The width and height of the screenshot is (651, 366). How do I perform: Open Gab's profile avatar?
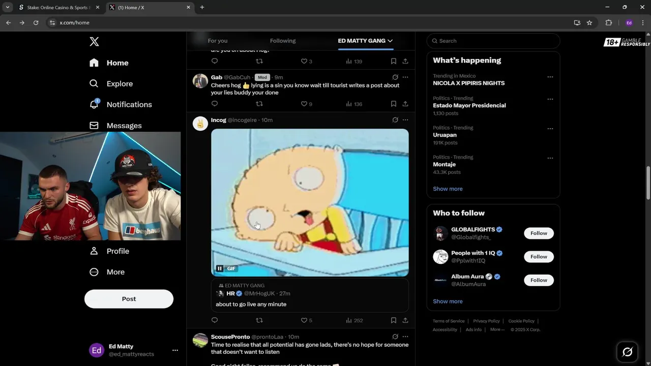(200, 81)
